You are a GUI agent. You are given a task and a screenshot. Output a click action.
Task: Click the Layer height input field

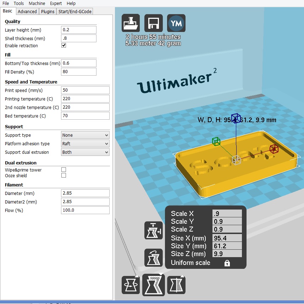coord(78,30)
